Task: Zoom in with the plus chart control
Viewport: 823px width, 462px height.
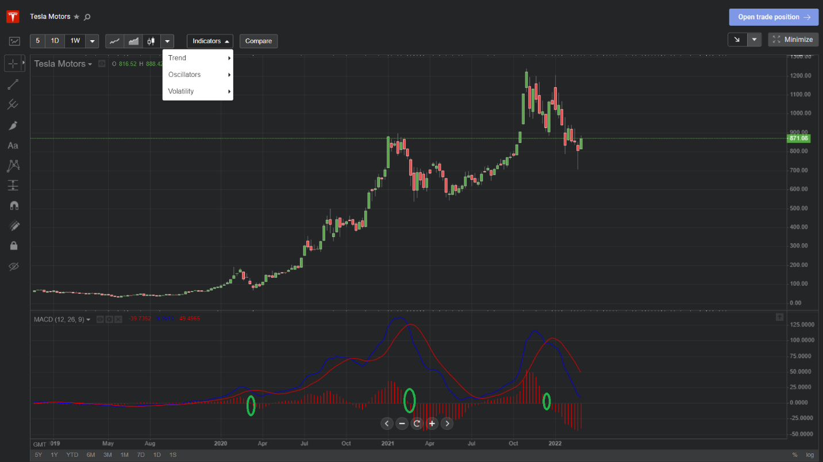Action: [432, 424]
